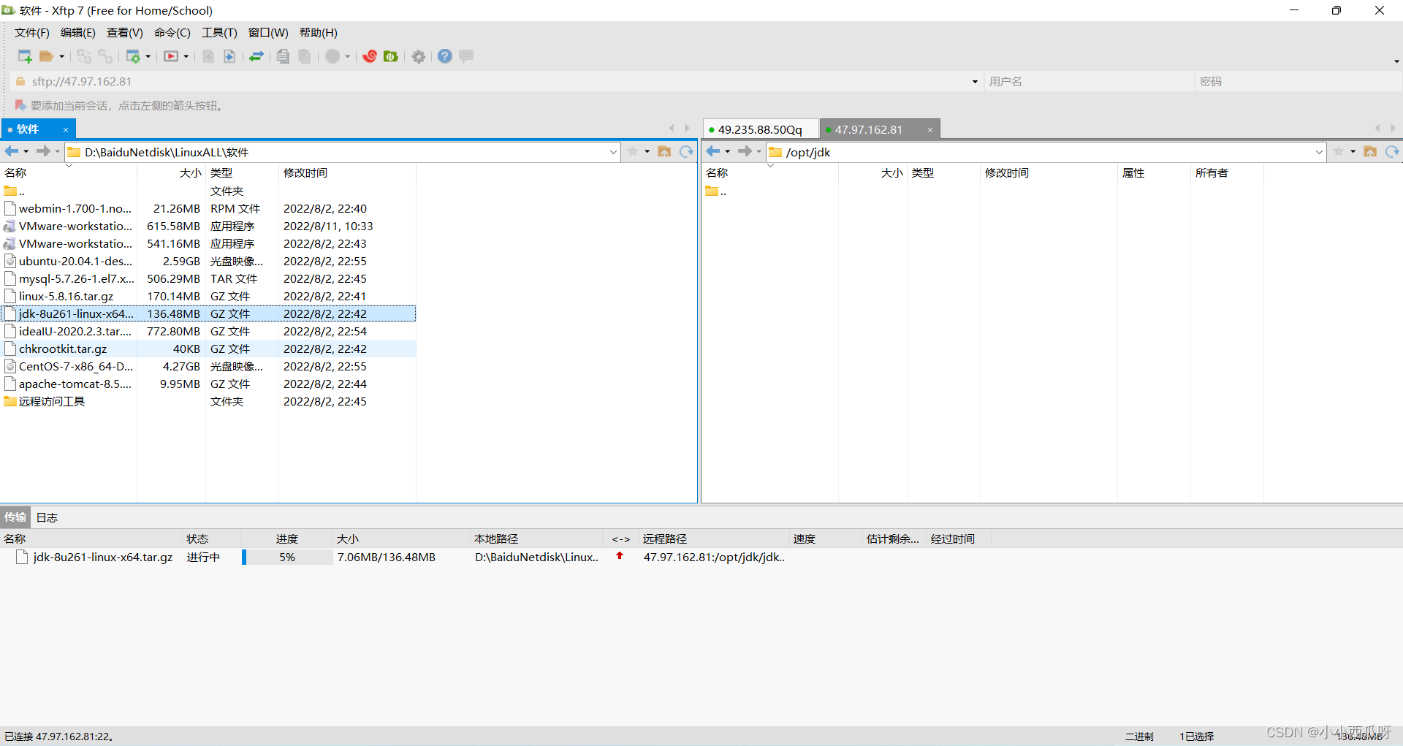1403x746 pixels.
Task: Open the remote address bar dropdown
Action: (x=1318, y=152)
